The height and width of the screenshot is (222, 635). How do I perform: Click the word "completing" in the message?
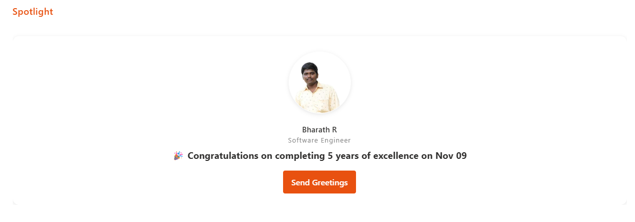click(x=300, y=156)
